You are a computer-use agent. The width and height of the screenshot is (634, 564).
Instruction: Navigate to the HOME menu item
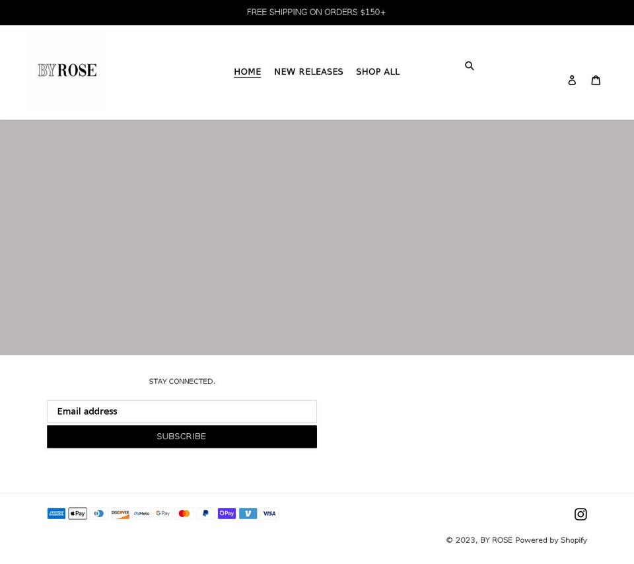pyautogui.click(x=247, y=71)
